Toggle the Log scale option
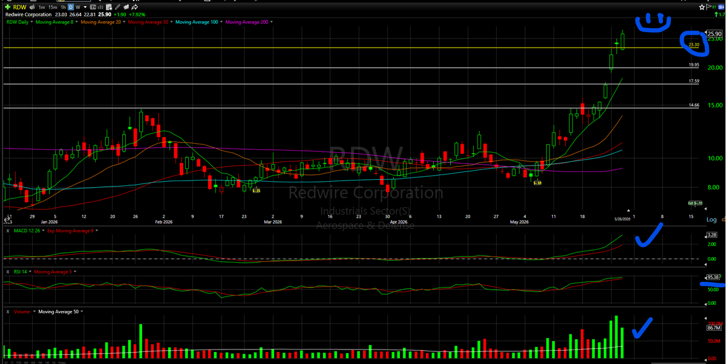Viewport: 726px width, 364px height. [x=711, y=220]
